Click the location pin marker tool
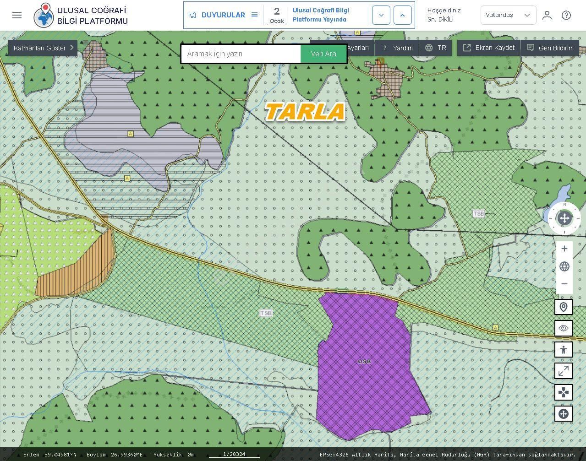 pos(564,307)
